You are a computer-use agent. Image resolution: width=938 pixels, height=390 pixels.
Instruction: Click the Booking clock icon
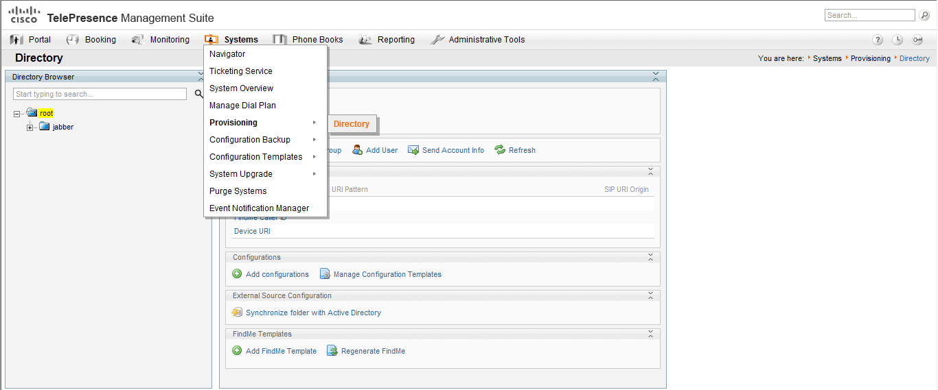point(73,40)
